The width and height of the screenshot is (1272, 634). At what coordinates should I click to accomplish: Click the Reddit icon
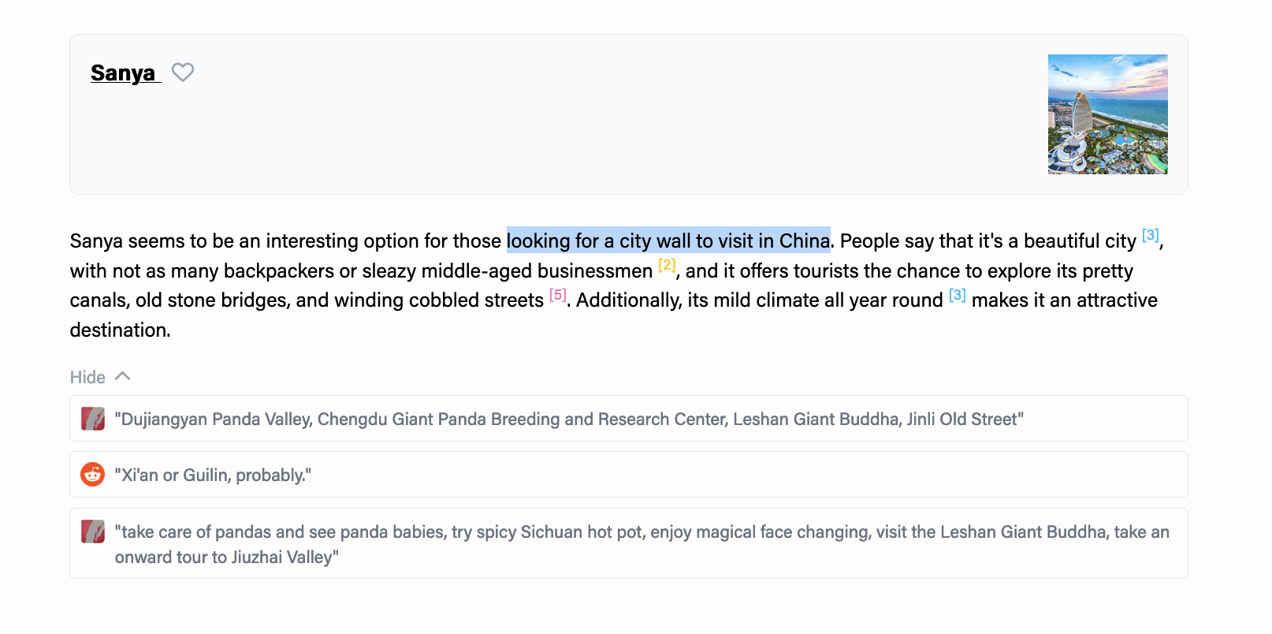(93, 475)
